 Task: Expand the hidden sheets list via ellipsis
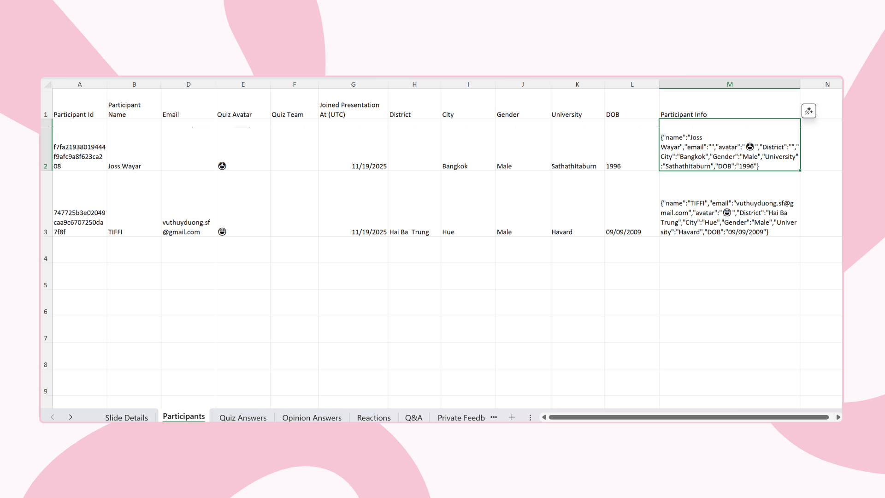point(494,417)
